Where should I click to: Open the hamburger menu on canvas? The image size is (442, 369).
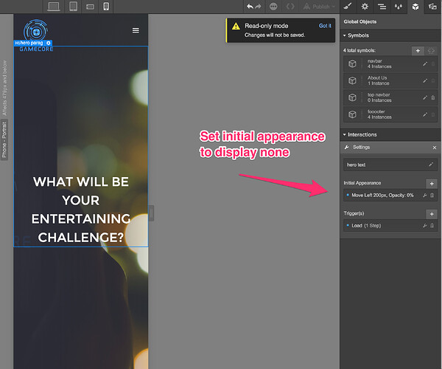(136, 30)
